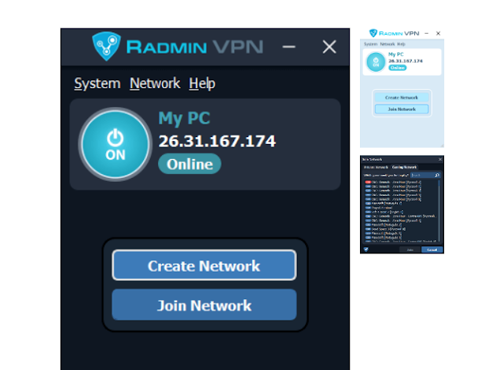Click Online badge in light-theme window
Viewport: 503px width, 370px height.
(398, 68)
